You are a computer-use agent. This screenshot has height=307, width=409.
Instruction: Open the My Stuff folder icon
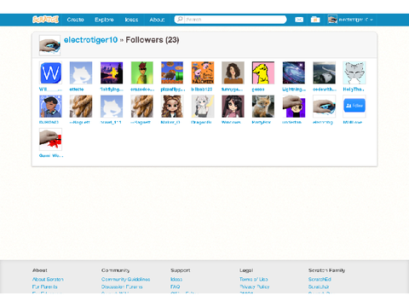click(x=315, y=20)
